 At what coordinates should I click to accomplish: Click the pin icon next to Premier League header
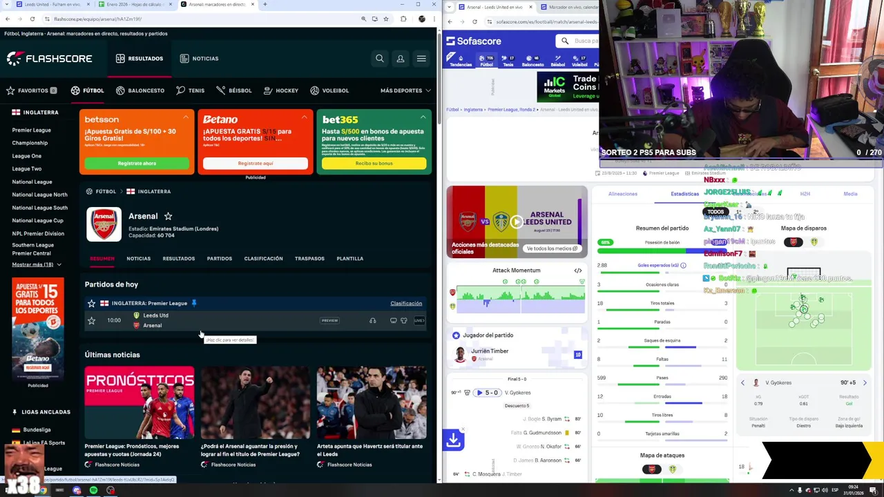[x=194, y=303]
